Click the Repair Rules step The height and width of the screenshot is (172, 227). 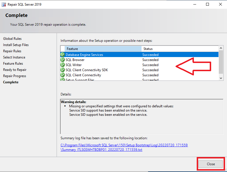(12, 51)
